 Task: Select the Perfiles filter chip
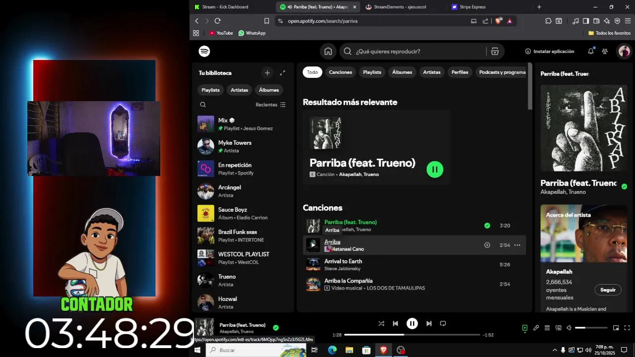point(460,72)
